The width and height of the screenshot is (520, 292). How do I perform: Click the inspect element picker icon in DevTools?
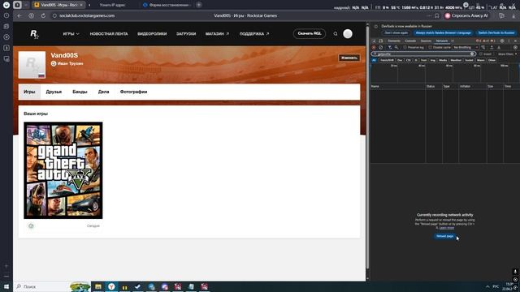coord(374,41)
